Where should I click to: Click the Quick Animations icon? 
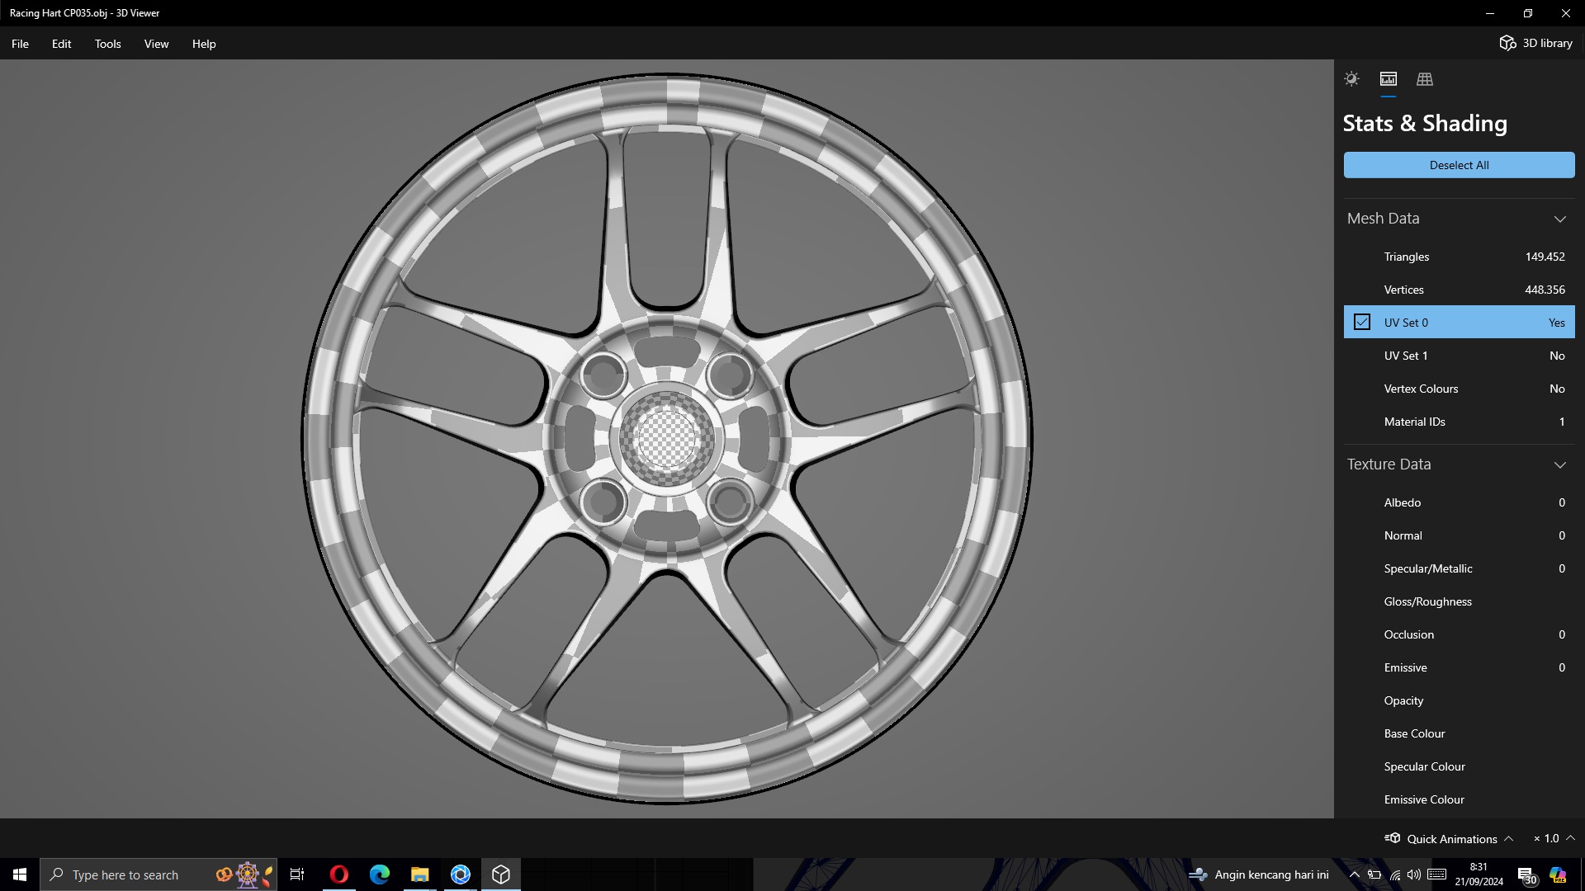click(x=1393, y=838)
